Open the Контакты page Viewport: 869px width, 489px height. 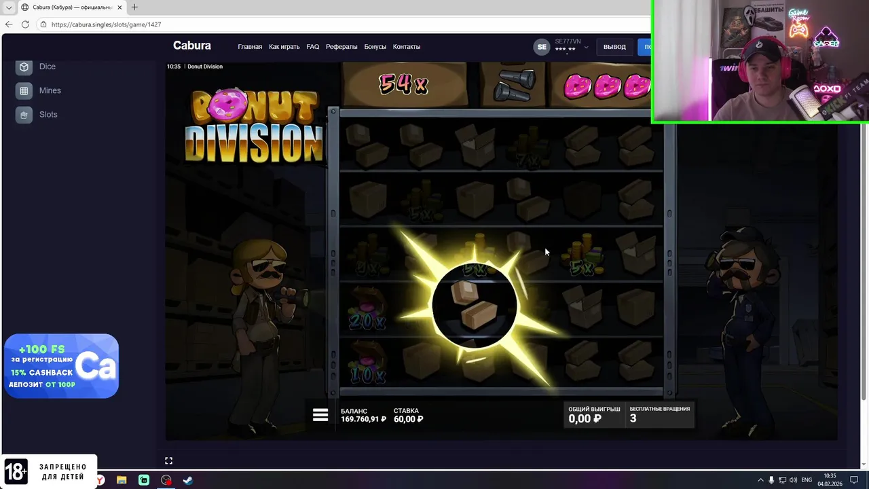tap(407, 47)
